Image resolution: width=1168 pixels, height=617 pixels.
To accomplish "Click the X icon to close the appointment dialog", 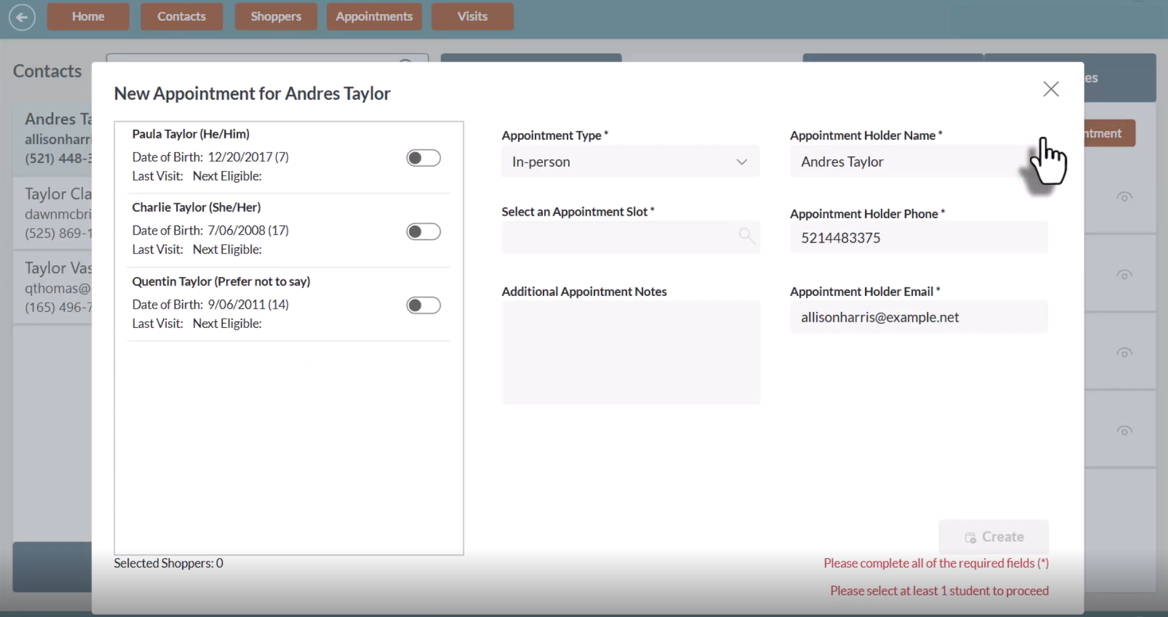I will click(1050, 89).
